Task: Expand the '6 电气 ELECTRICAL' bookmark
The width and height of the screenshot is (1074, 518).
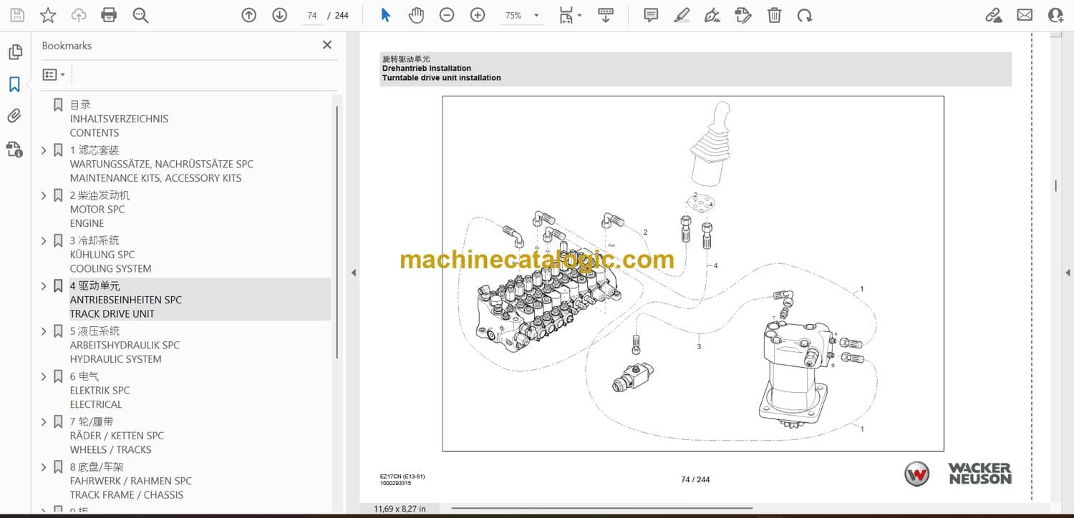Action: click(44, 376)
